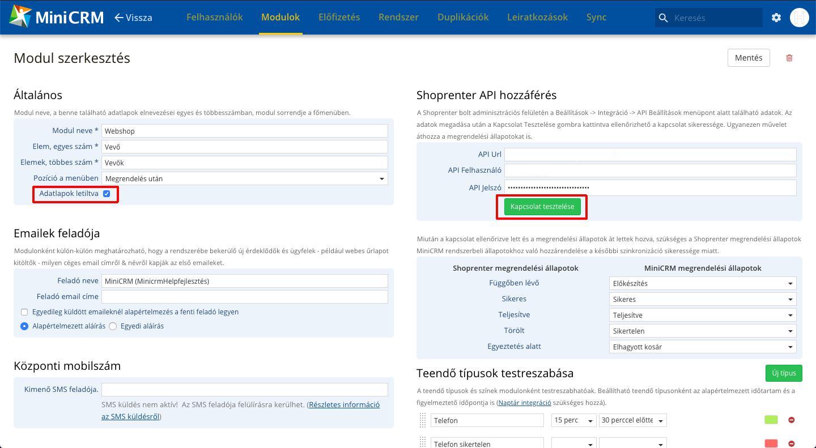Delete module with red trash icon

point(789,58)
